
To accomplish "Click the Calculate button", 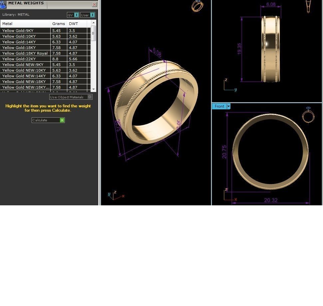I will (48, 120).
